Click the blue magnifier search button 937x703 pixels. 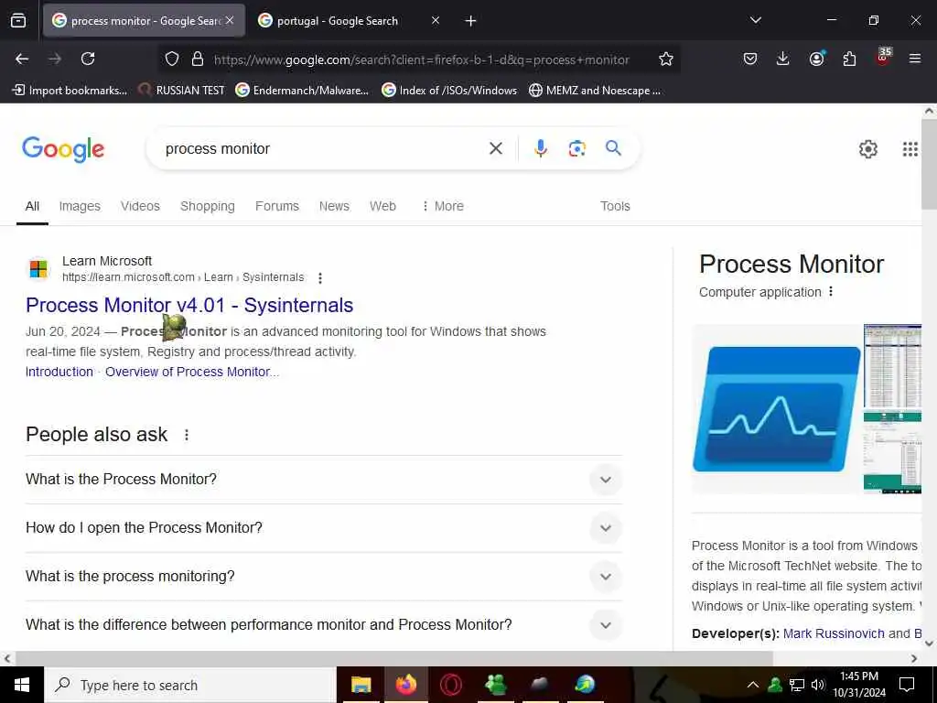tap(613, 147)
